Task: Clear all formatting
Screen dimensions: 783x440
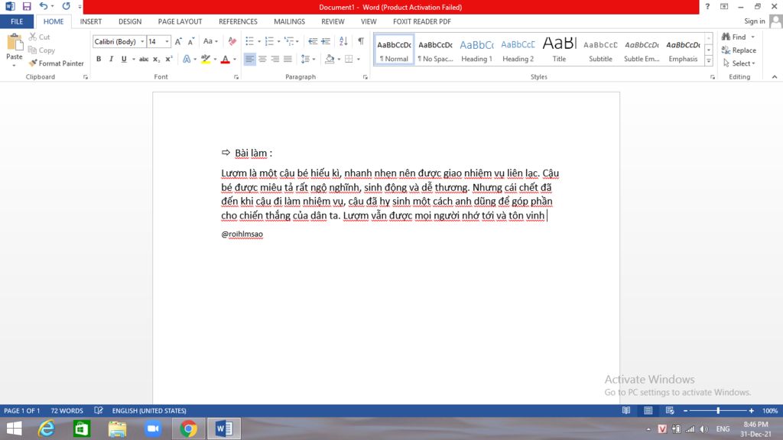Action: pyautogui.click(x=232, y=41)
